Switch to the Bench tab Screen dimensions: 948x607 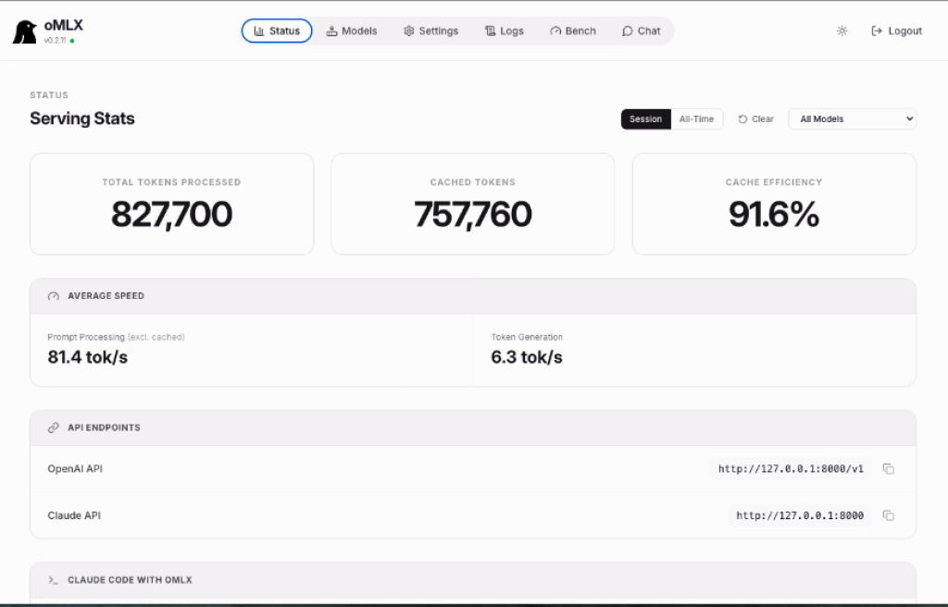tap(573, 31)
